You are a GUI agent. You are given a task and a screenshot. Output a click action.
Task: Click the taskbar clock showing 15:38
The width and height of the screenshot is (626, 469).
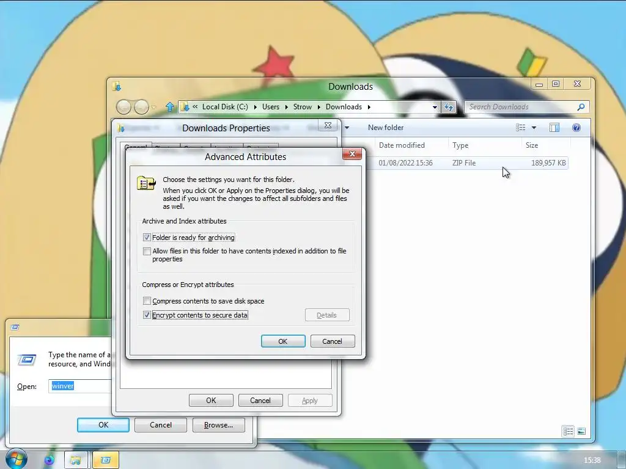tap(592, 460)
